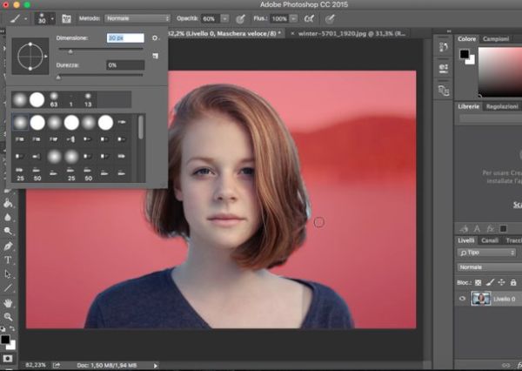Click the Livello 0 layer thumbnail
The height and width of the screenshot is (371, 522).
point(479,298)
